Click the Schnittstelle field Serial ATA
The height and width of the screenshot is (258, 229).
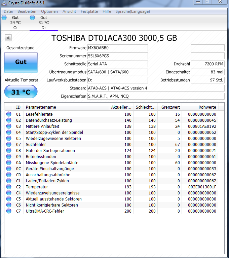118,64
